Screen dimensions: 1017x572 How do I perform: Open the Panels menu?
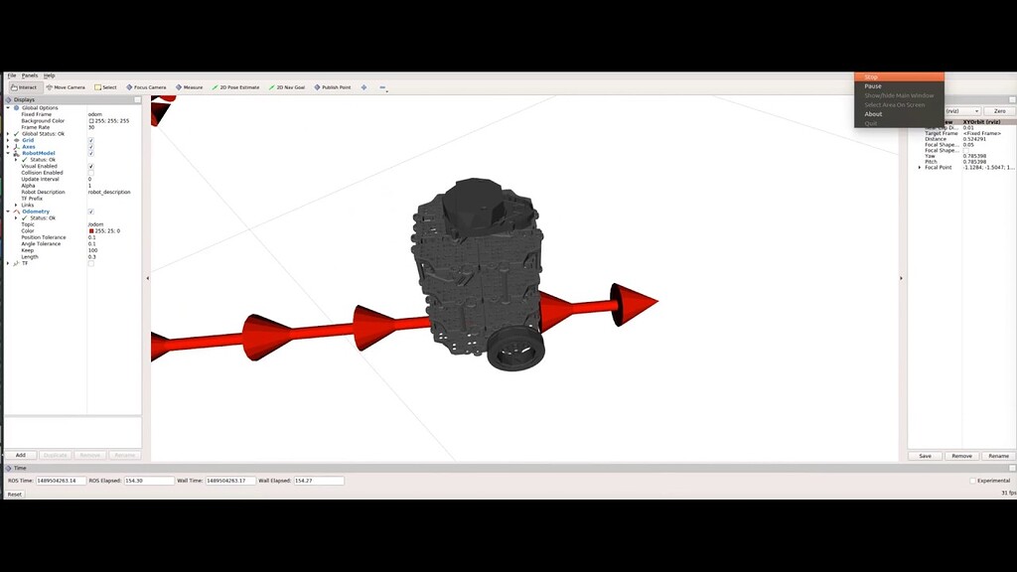click(x=29, y=74)
